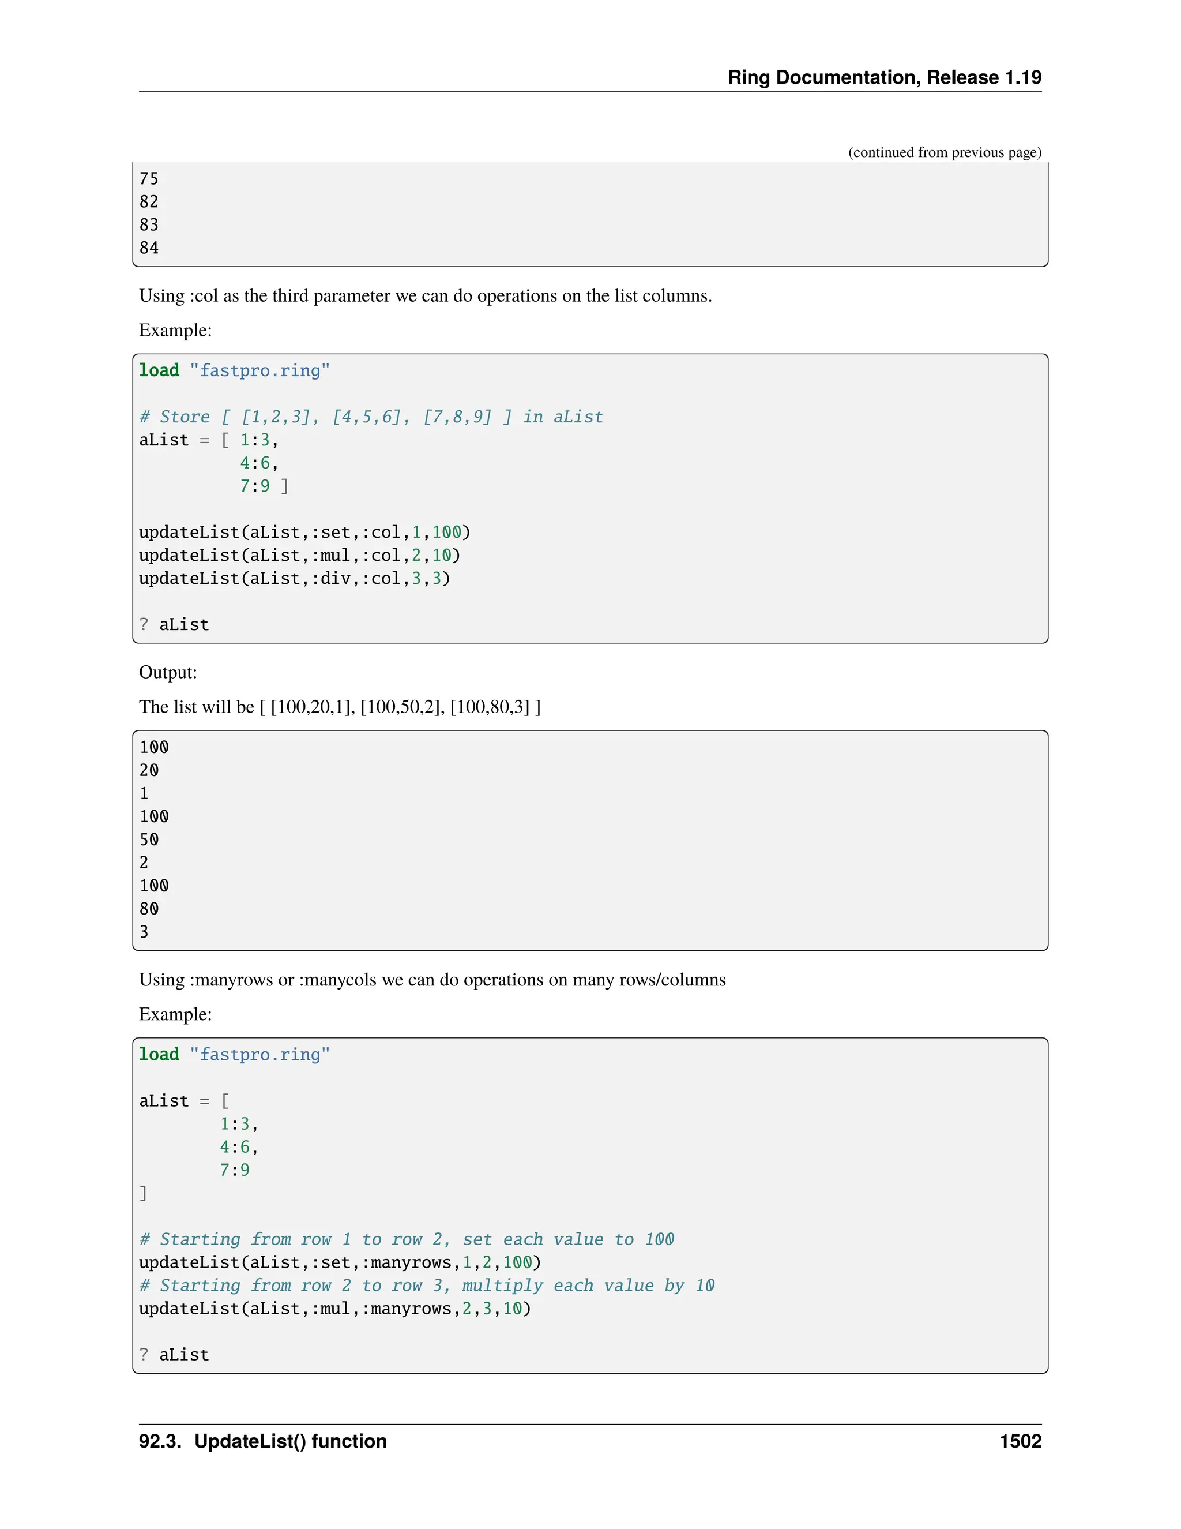Viewport: 1181px width, 1529px height.
Task: Click the output value '82'
Action: [149, 201]
